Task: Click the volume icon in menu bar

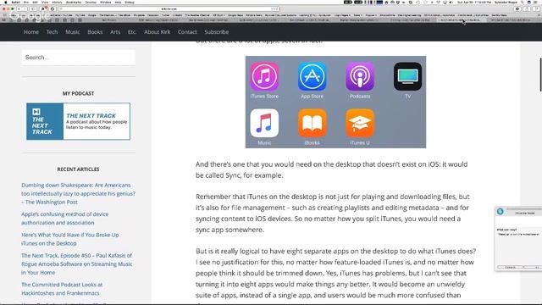Action: coord(451,3)
